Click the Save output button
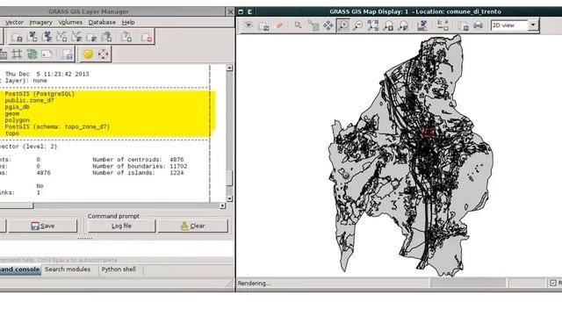The width and height of the screenshot is (562, 316). (x=43, y=226)
